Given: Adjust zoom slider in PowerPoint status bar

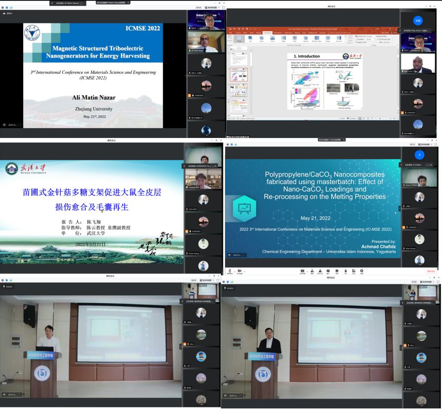Looking at the screenshot, I should [x=380, y=119].
